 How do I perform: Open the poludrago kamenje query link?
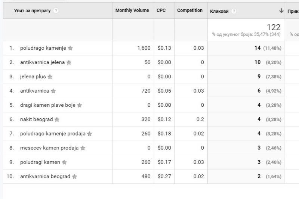43,48
